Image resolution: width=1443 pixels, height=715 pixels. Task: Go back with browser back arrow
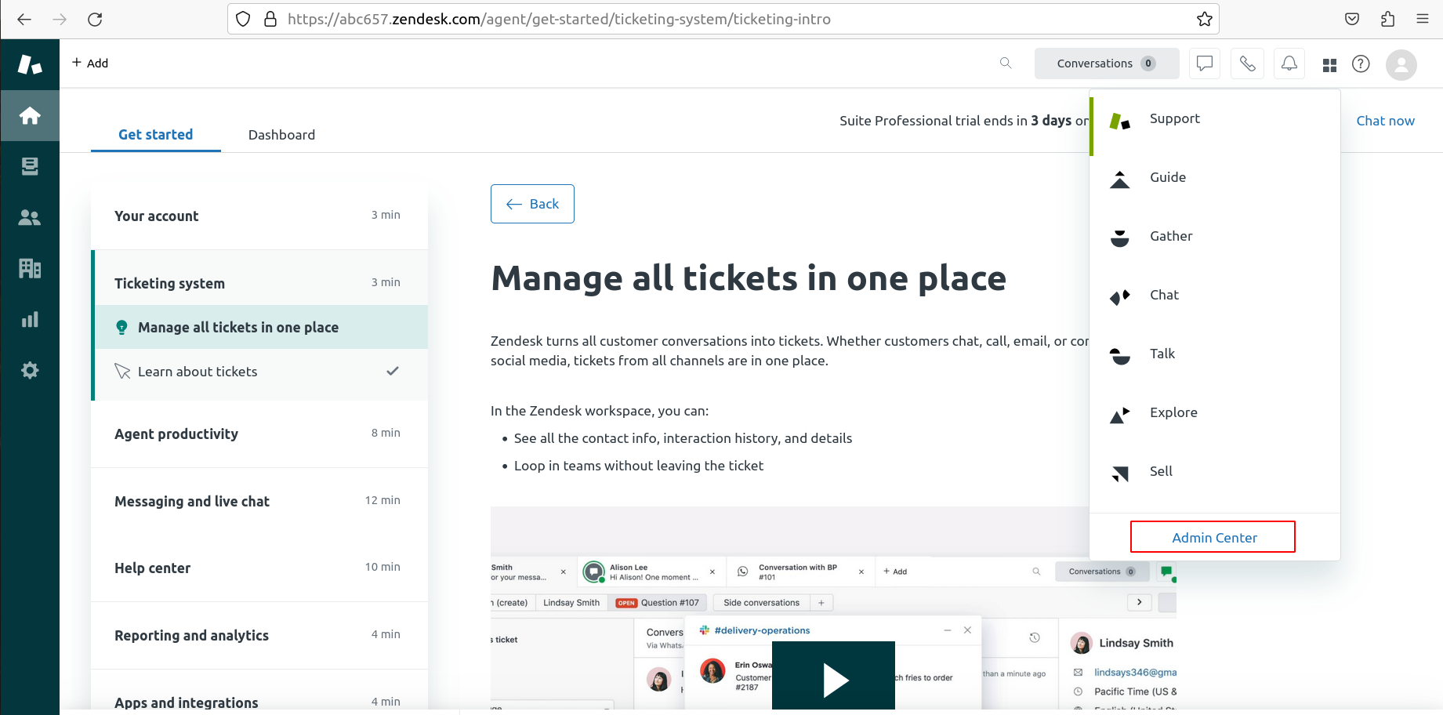point(24,20)
